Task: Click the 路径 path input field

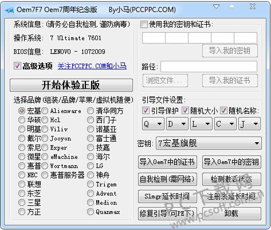Action: point(209,67)
